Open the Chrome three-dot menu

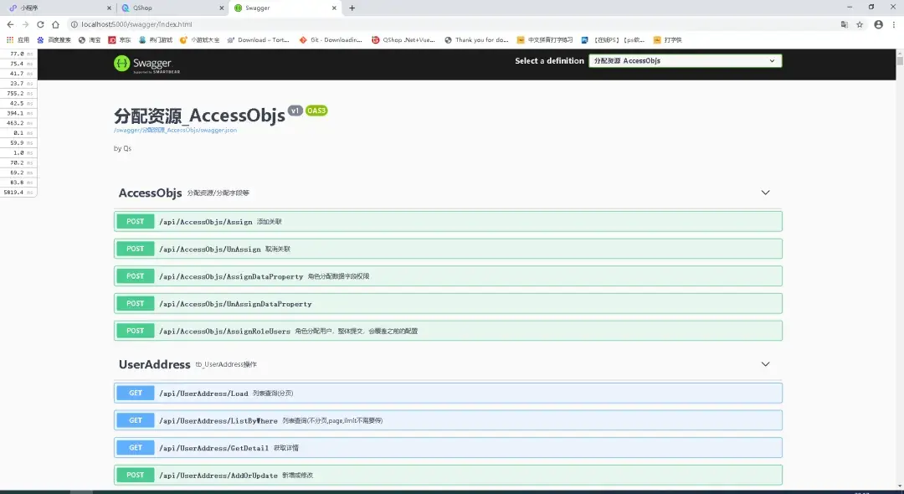[894, 24]
